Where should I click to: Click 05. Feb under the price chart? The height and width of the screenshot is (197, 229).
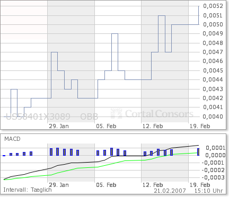[x=106, y=126]
